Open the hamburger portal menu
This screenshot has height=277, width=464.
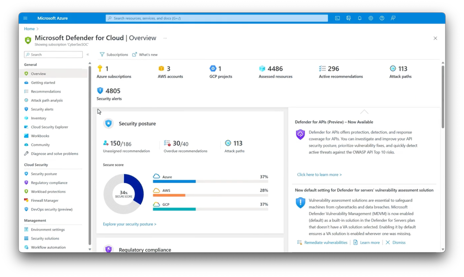[x=26, y=19]
